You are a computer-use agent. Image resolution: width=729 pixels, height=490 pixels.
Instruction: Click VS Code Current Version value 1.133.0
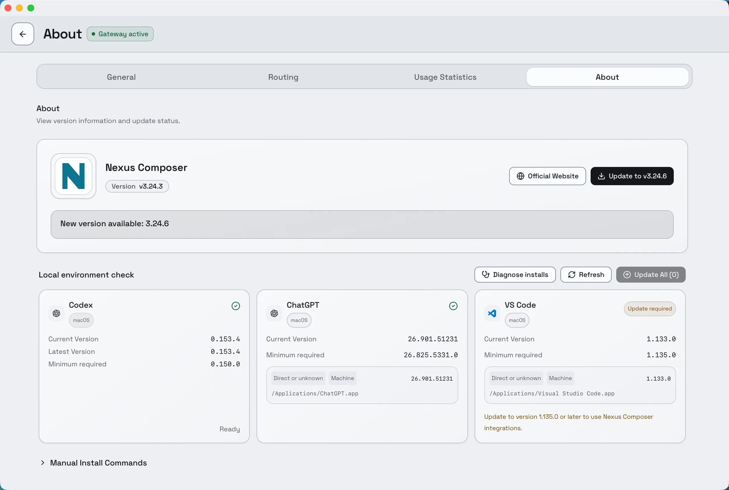click(661, 339)
